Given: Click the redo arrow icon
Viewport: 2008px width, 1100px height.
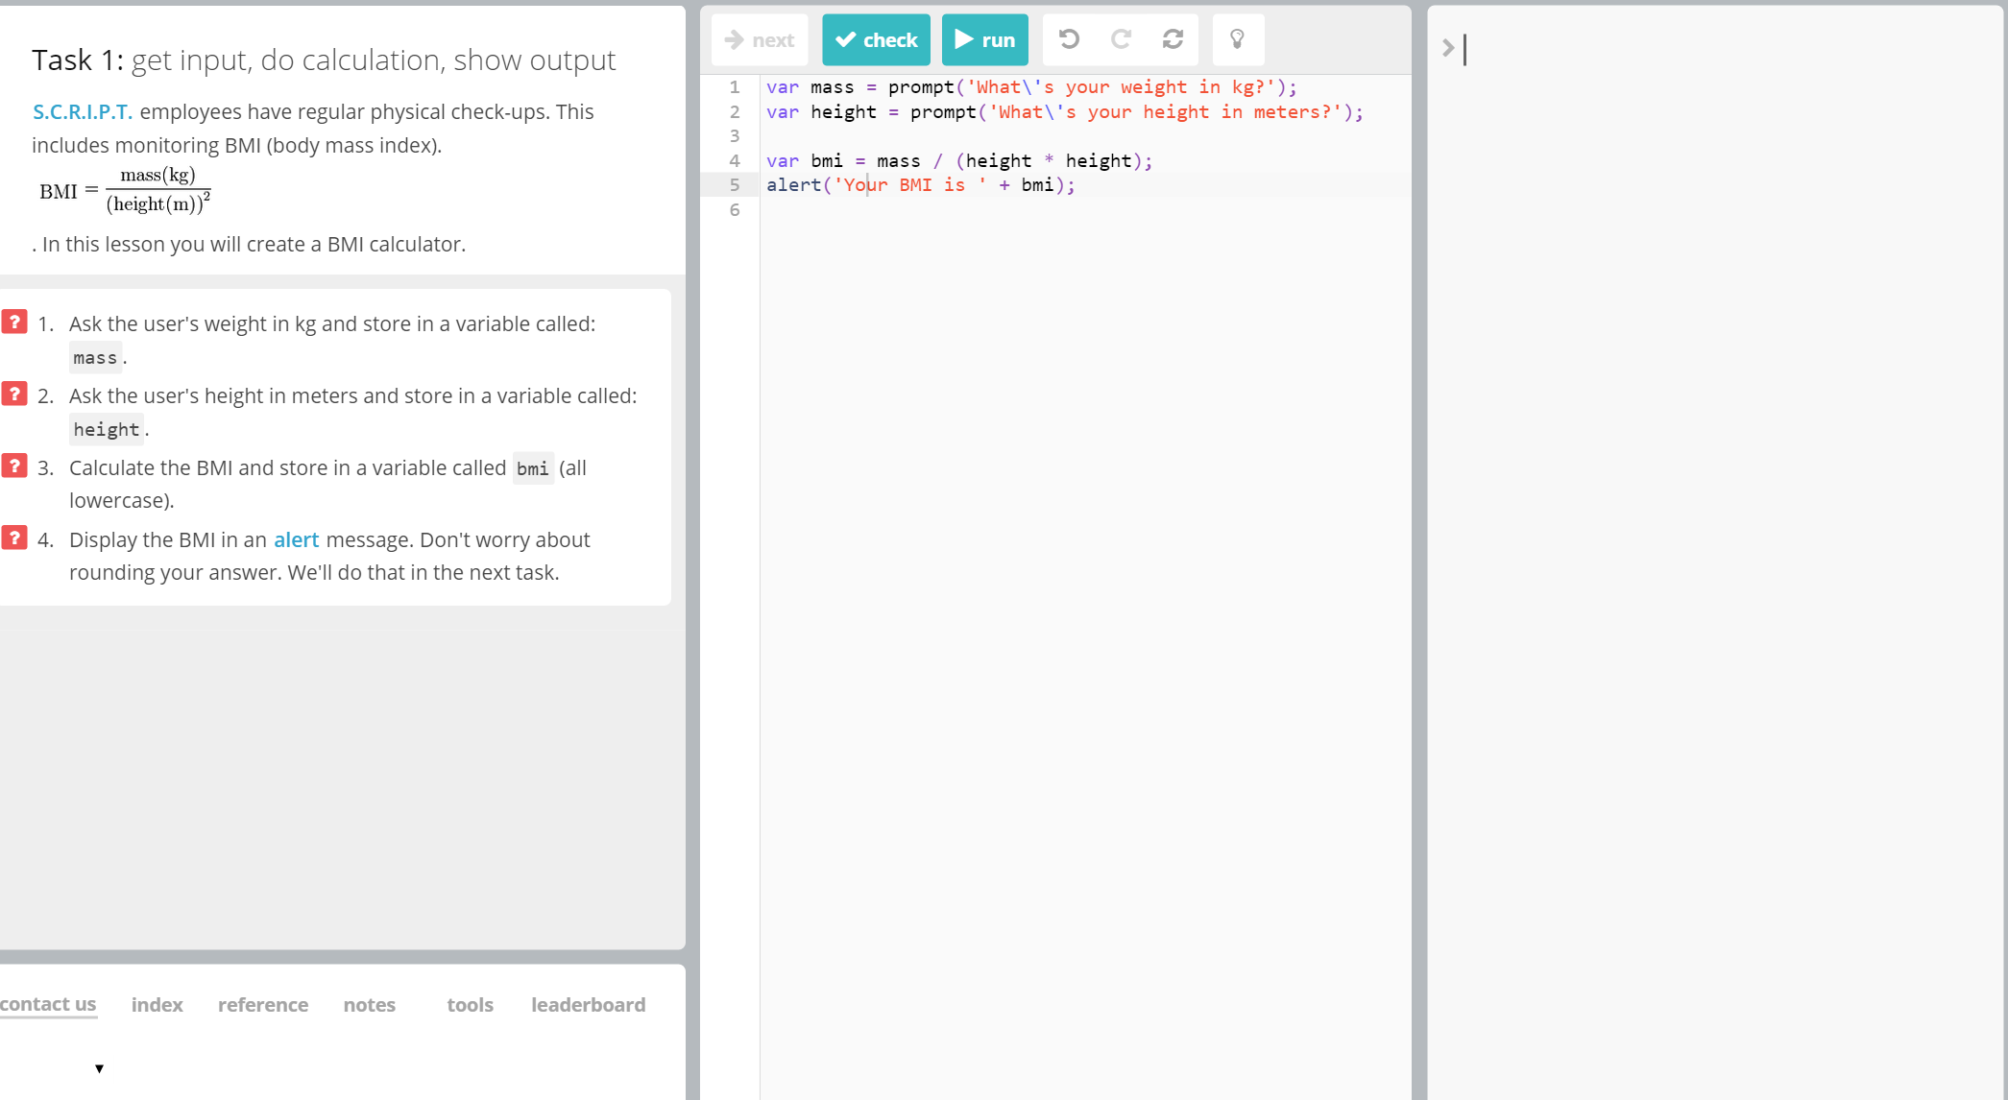Looking at the screenshot, I should pos(1121,39).
